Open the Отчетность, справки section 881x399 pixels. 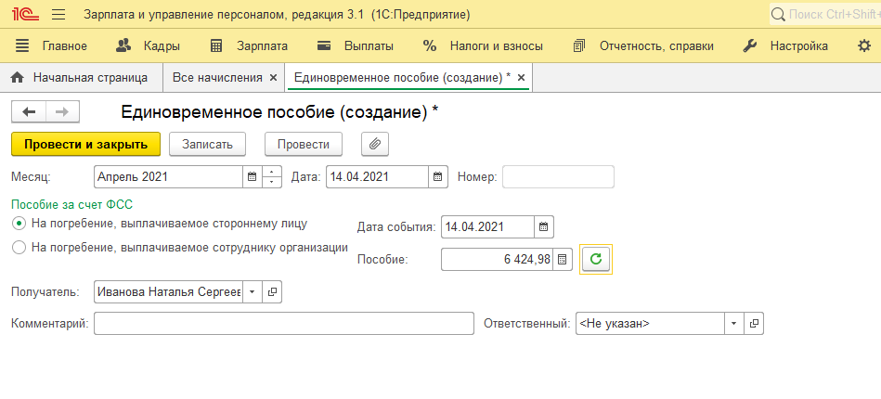coord(657,46)
